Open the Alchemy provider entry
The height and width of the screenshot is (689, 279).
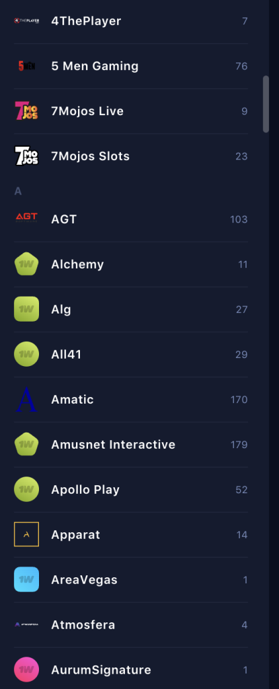pyautogui.click(x=131, y=264)
